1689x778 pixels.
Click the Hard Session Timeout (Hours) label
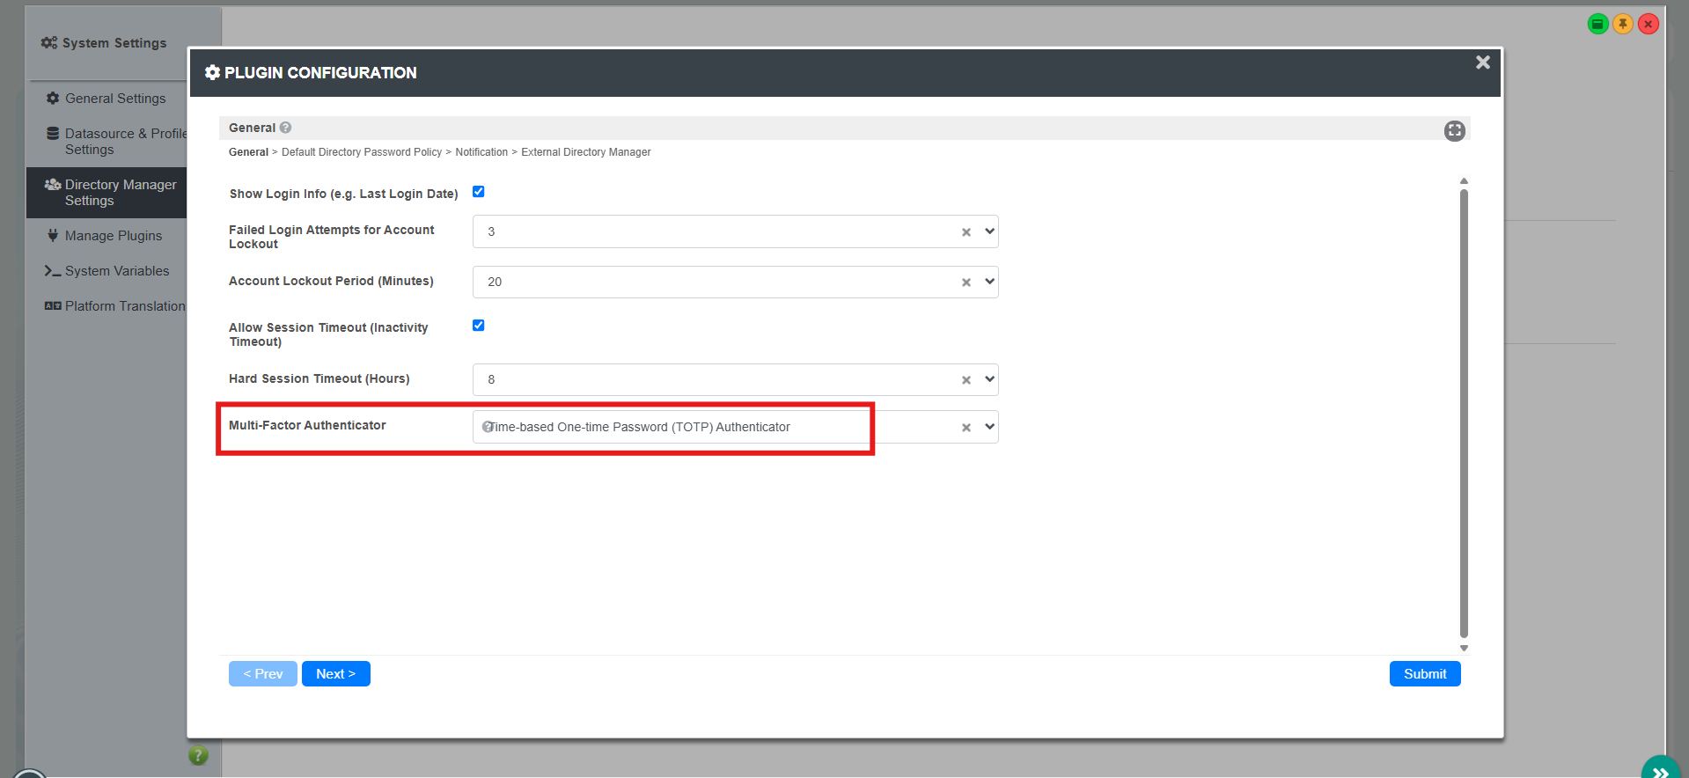click(x=319, y=378)
